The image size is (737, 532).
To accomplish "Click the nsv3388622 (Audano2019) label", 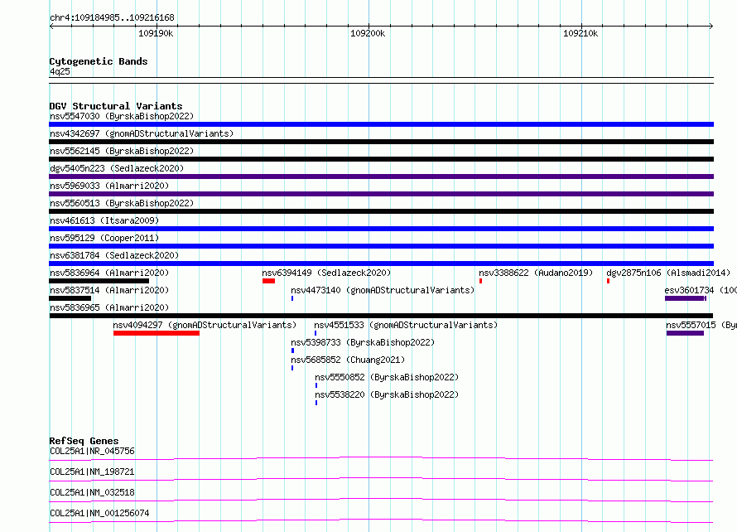I will click(536, 273).
